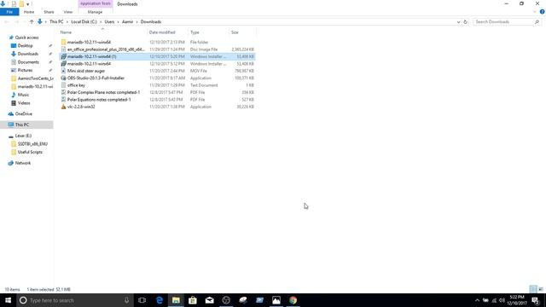Image resolution: width=546 pixels, height=307 pixels.
Task: Open Quick access in the navigation pane
Action: (x=26, y=38)
